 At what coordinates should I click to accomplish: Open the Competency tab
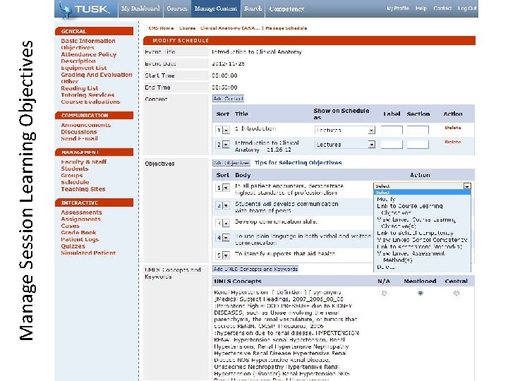tap(286, 8)
